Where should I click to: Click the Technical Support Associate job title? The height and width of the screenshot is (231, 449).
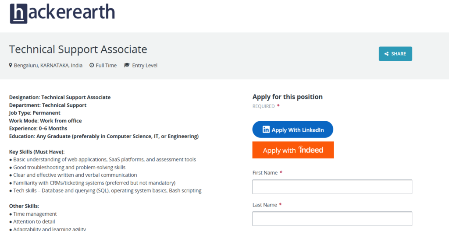(x=78, y=49)
